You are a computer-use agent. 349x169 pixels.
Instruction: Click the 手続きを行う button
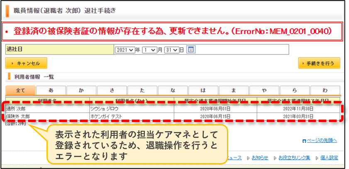tap(319, 63)
